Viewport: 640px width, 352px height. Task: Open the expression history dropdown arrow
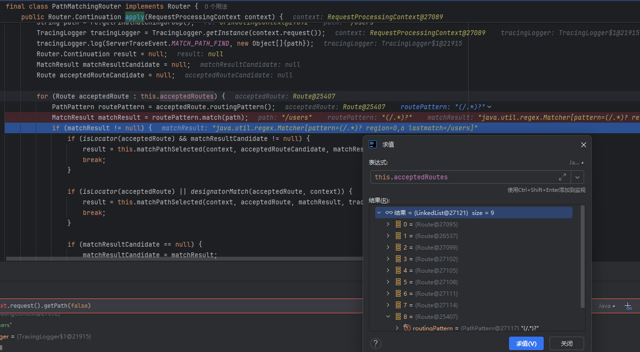tap(577, 177)
